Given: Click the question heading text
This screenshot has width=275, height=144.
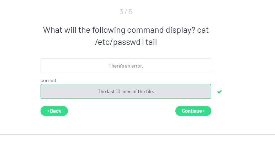Looking at the screenshot, I should 126,36.
